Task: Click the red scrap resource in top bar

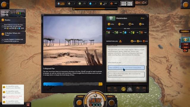Action: click(x=112, y=4)
